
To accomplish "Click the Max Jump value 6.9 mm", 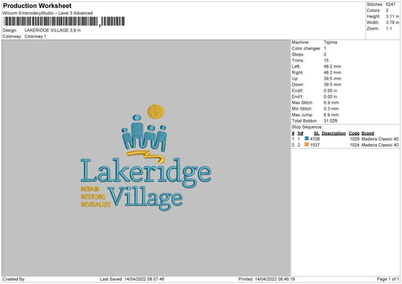I will [331, 115].
